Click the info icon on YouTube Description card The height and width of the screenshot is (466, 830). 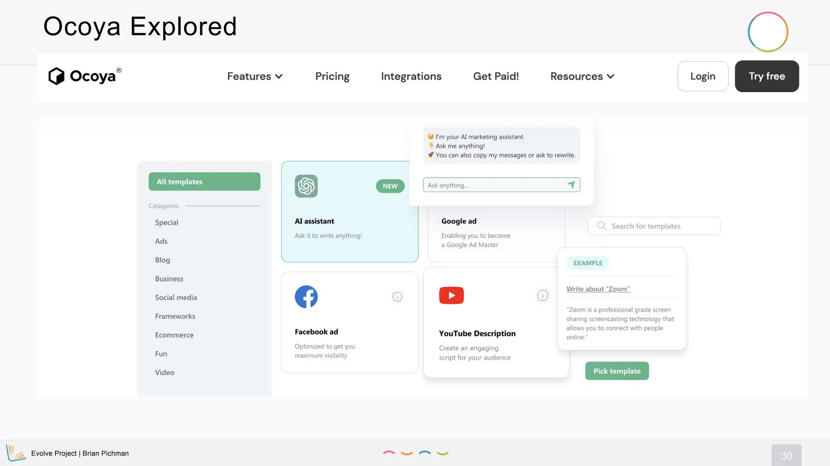coord(542,296)
